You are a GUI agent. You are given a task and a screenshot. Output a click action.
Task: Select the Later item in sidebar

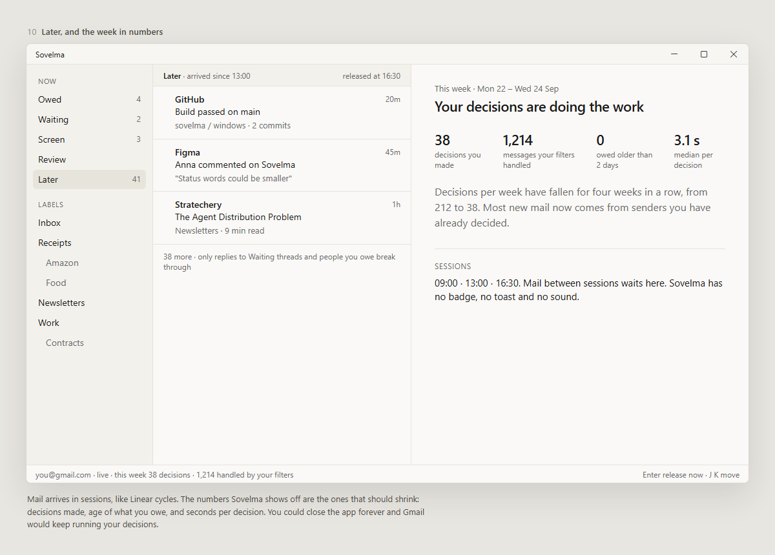89,179
